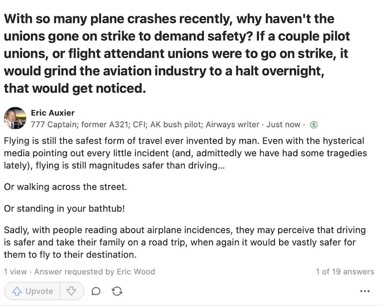Screen dimensions: 382x306
Task: Click paragraph starting 'Sadly, with people reading'
Action: click(x=185, y=242)
